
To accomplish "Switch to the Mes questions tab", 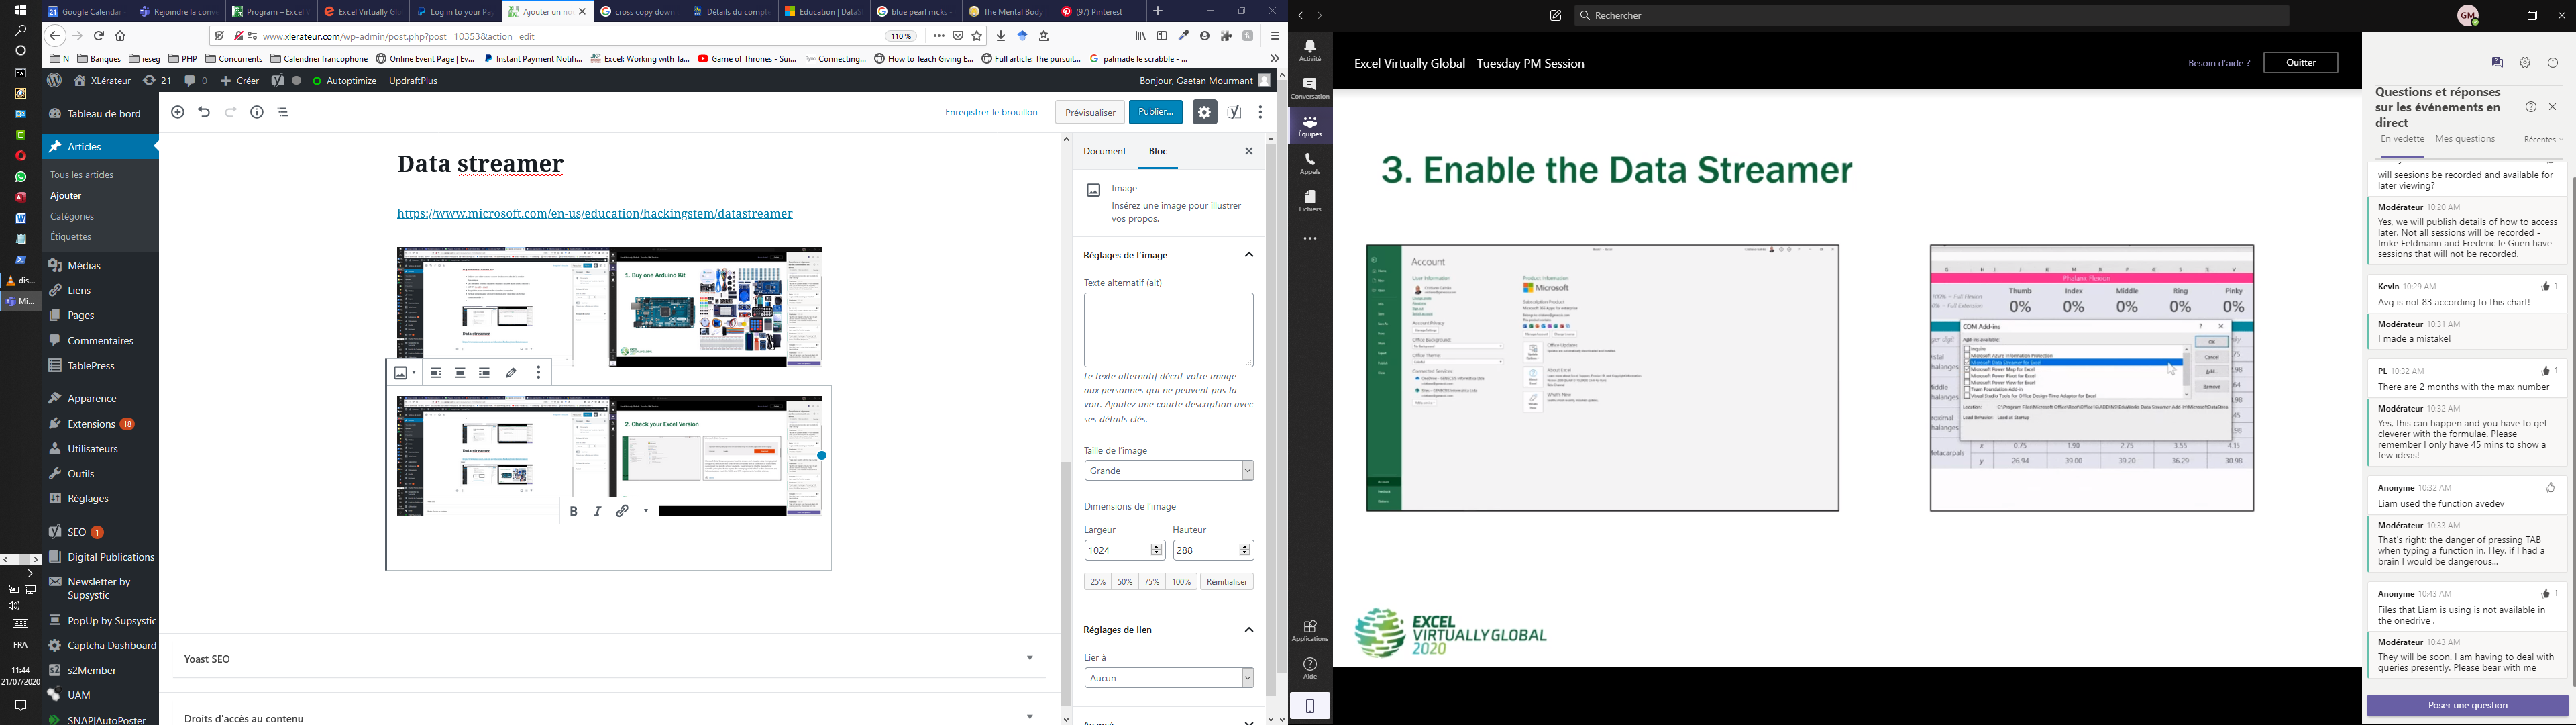I will (x=2465, y=139).
